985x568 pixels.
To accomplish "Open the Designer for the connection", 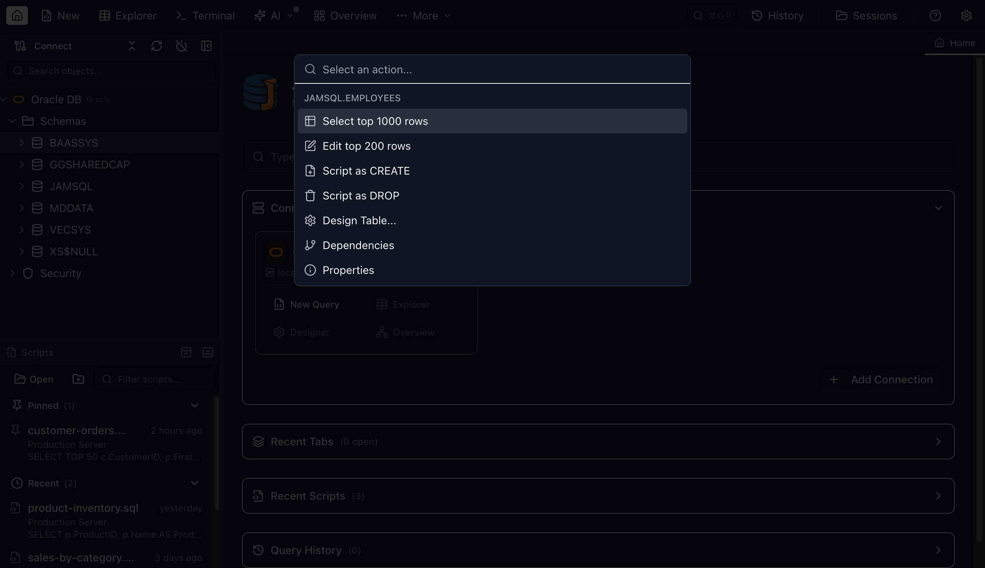I will point(302,332).
